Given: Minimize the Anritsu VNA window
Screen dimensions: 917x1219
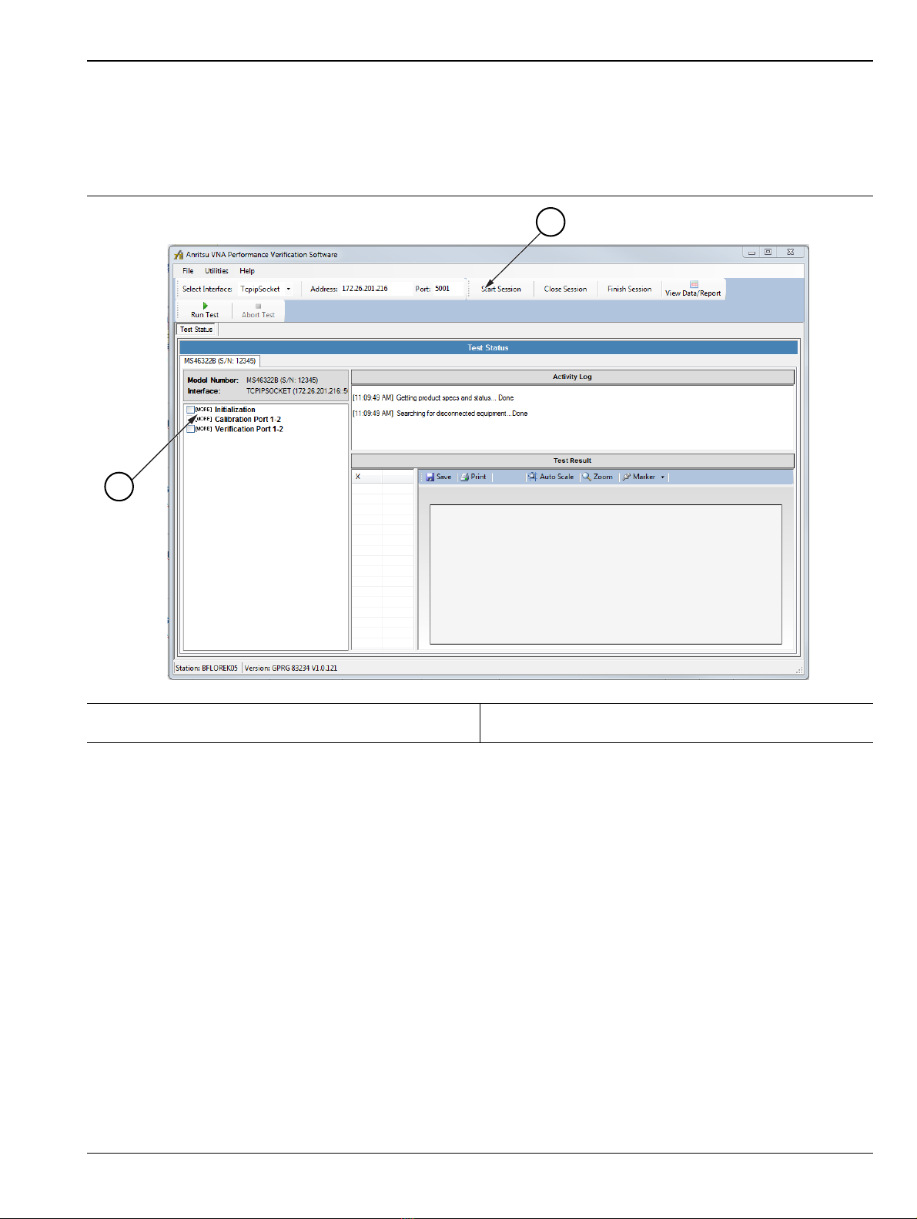Looking at the screenshot, I should (751, 252).
